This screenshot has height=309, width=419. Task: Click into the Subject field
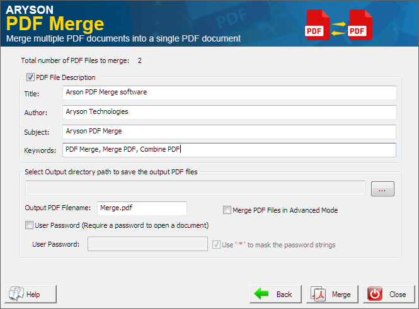229,132
